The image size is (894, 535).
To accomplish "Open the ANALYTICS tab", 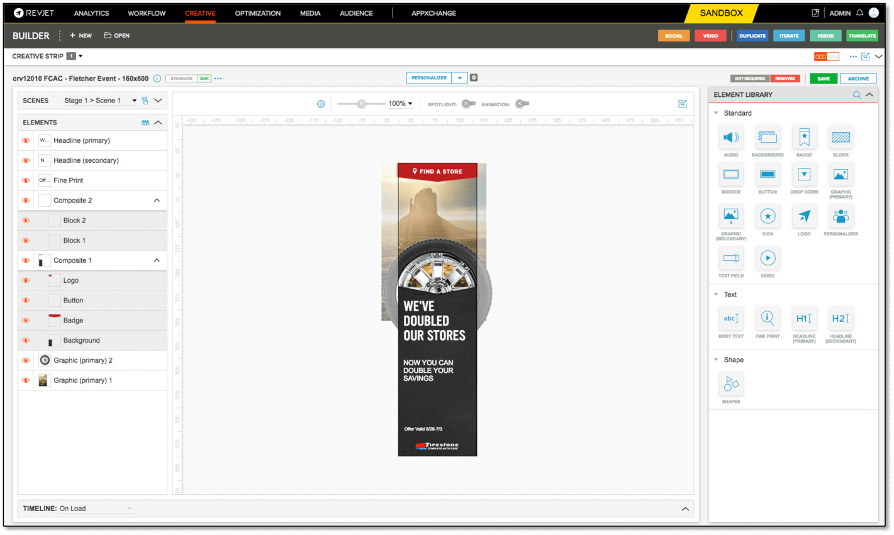I will click(91, 13).
